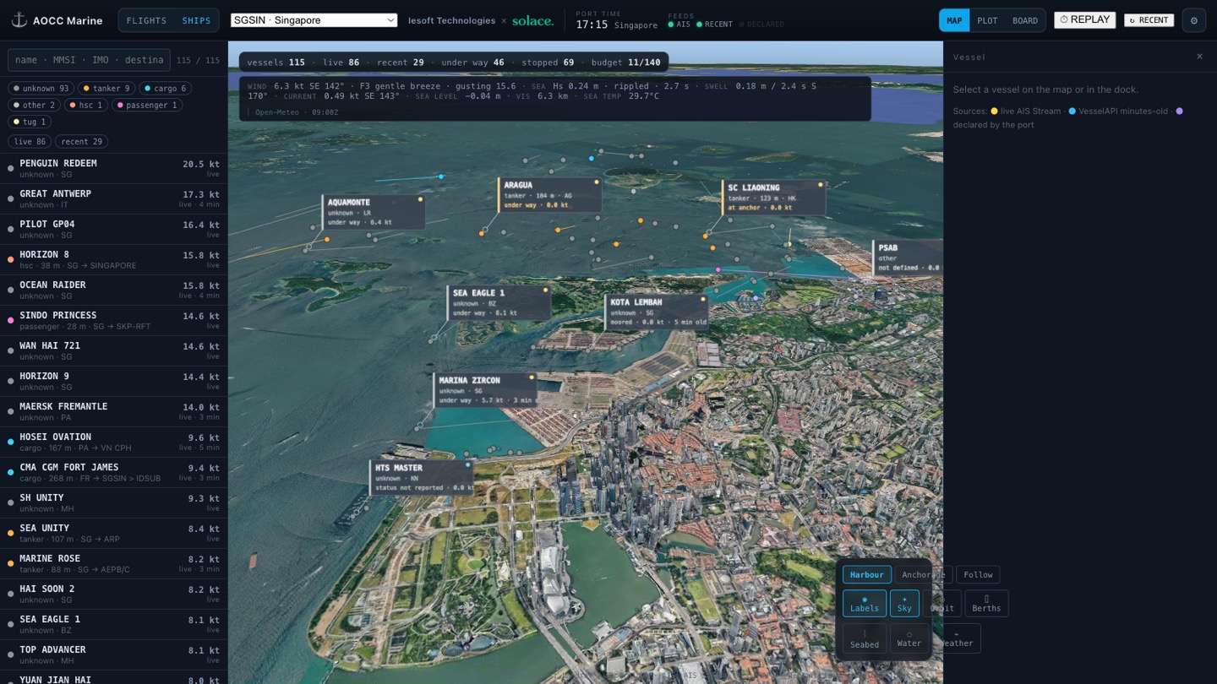The height and width of the screenshot is (684, 1217).
Task: Switch to the SHIPS tab
Action: (196, 20)
